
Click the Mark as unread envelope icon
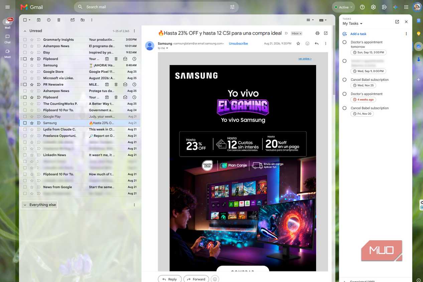pos(73,20)
